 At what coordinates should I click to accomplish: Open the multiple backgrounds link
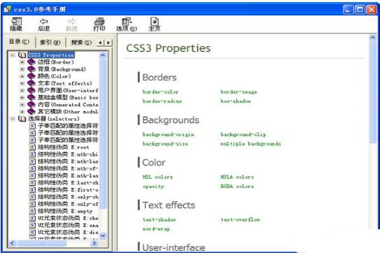pos(251,144)
